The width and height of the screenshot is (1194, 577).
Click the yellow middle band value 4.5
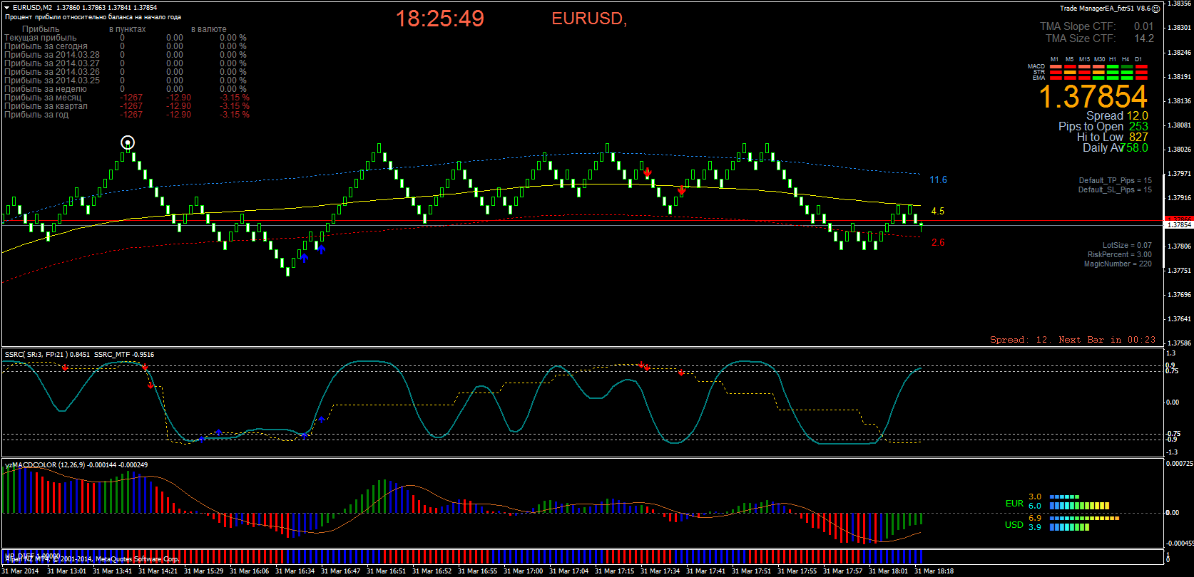938,212
